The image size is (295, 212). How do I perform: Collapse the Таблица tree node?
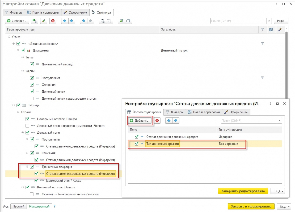coord(14,105)
